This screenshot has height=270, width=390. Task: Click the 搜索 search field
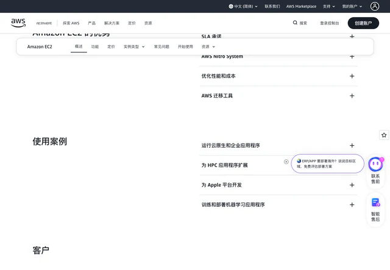pos(300,23)
